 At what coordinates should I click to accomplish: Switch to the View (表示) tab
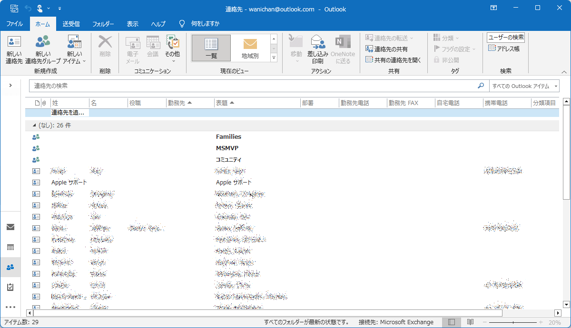point(133,24)
